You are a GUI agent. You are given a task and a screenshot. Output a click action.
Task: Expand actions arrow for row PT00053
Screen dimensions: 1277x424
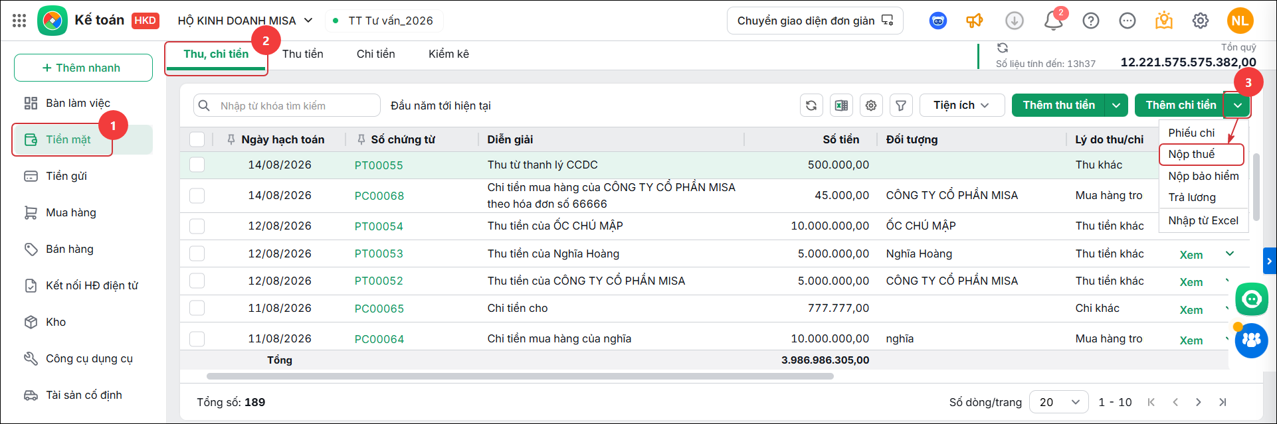[1230, 253]
